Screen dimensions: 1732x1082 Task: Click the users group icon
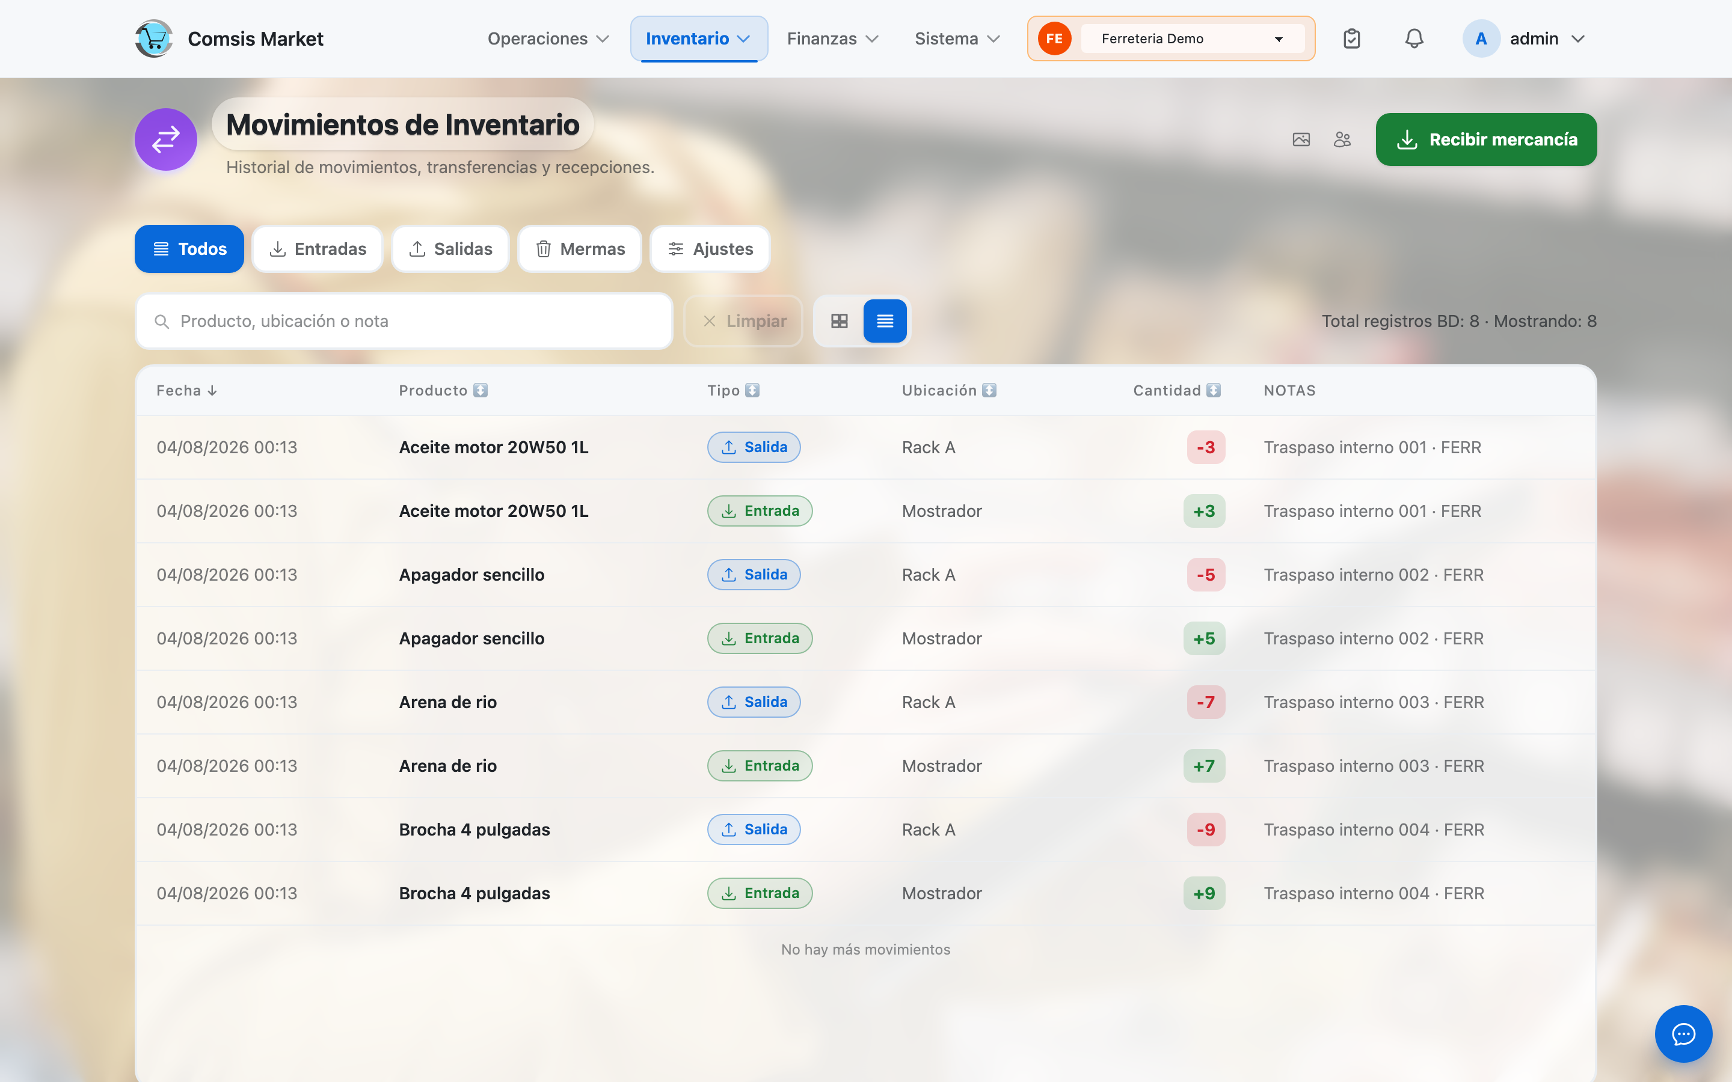point(1342,139)
